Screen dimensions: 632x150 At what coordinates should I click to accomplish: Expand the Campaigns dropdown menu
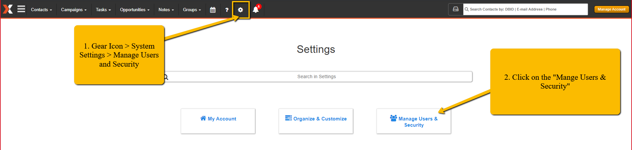(74, 10)
